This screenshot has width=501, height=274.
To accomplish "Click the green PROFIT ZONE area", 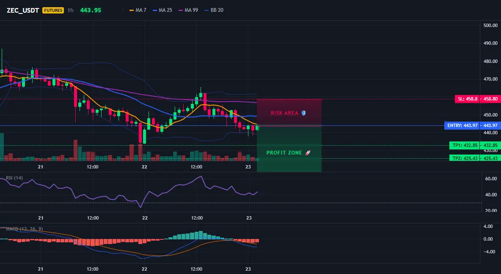I will [289, 149].
